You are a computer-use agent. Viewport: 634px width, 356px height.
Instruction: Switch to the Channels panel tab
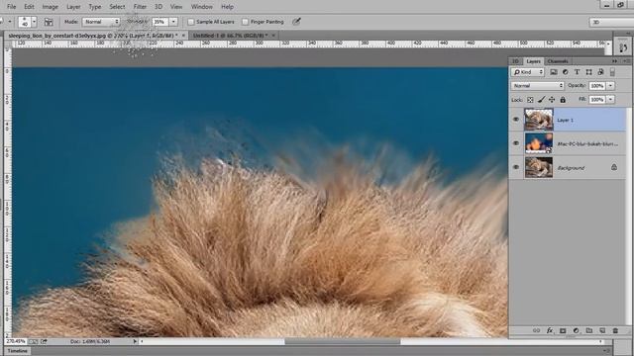click(558, 61)
